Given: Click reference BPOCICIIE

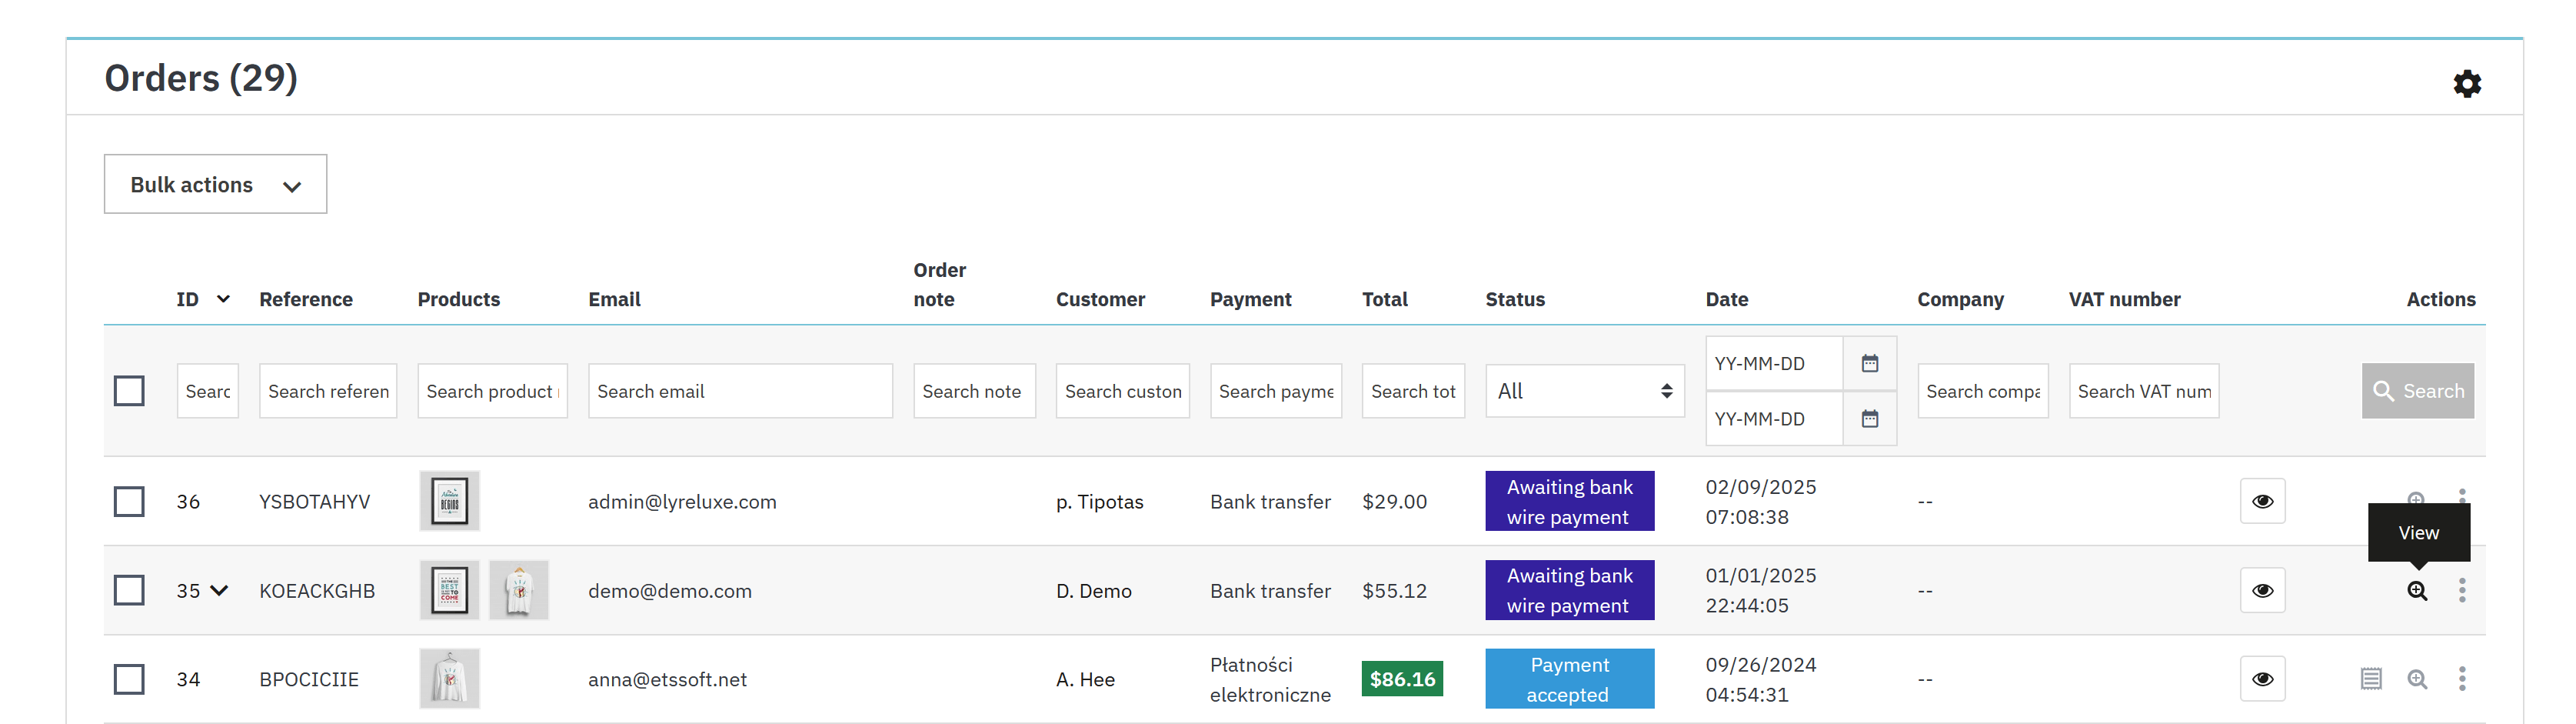Looking at the screenshot, I should 309,680.
